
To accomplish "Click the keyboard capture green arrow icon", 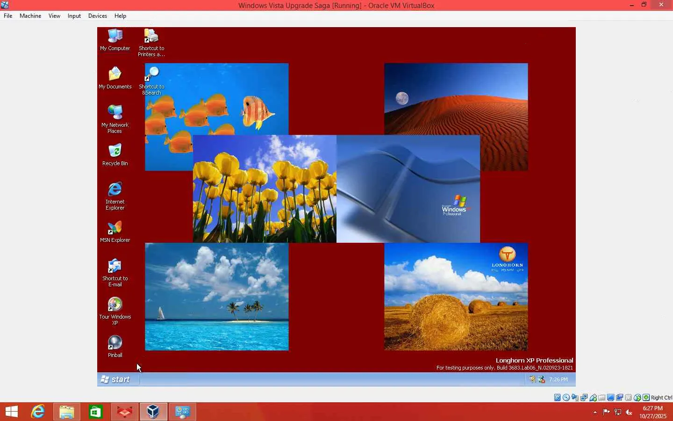I will [646, 398].
